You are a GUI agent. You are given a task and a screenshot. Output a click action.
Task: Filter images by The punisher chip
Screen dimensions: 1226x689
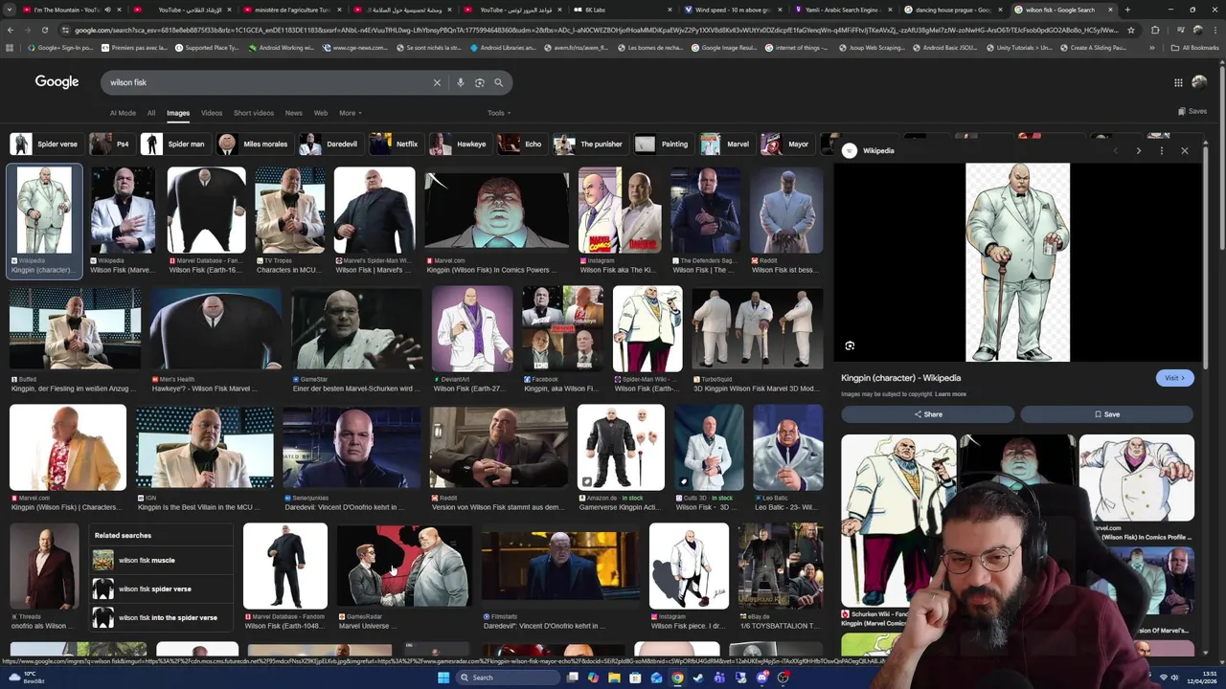point(589,144)
